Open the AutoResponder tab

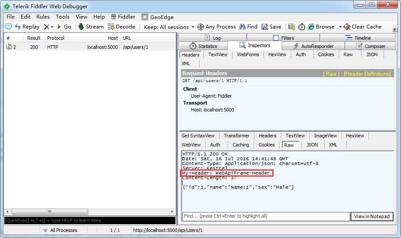click(313, 46)
